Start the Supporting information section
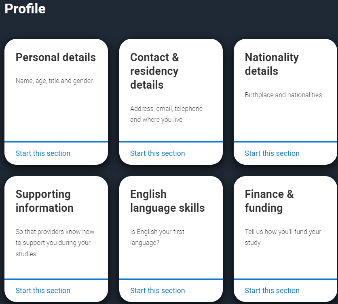Viewport: 338px width, 304px height. tap(43, 291)
